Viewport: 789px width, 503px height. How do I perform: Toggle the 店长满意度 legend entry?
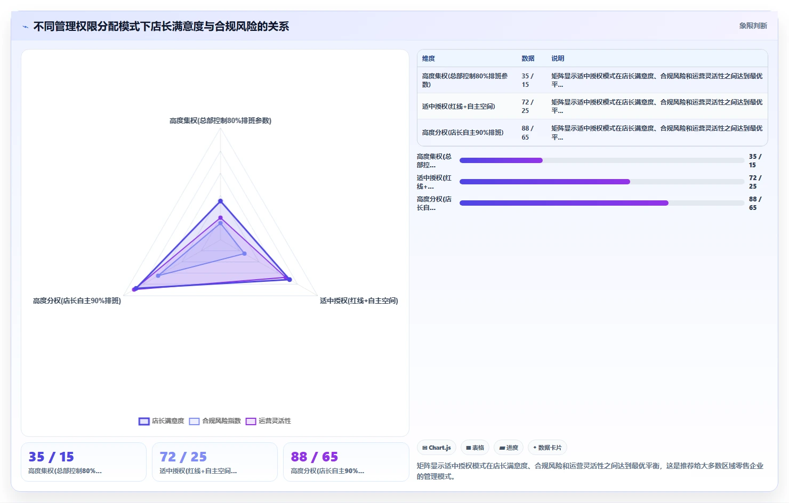[162, 421]
